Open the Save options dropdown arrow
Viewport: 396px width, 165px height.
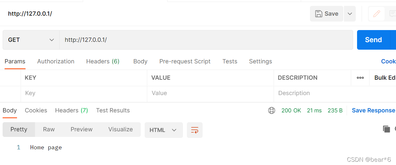click(350, 14)
